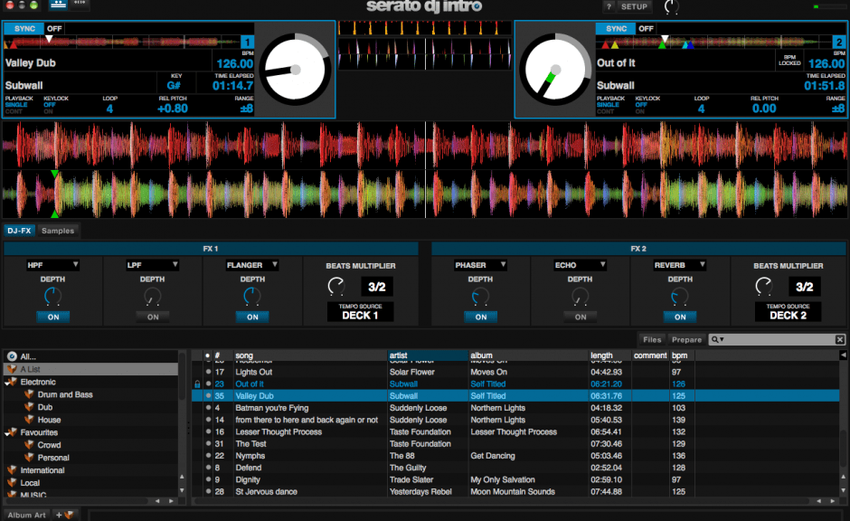Image resolution: width=850 pixels, height=521 pixels.
Task: Click the Deck 1 platter jog wheel
Action: pyautogui.click(x=297, y=71)
